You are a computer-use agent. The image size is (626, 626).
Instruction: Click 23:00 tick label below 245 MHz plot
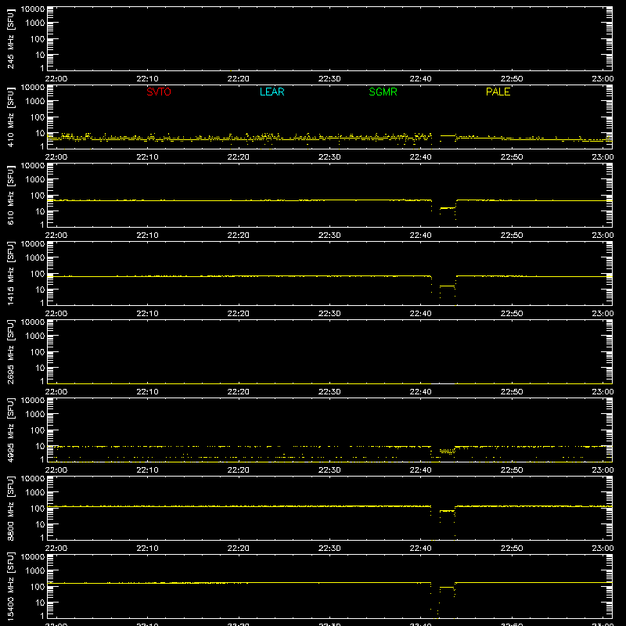tap(603, 79)
